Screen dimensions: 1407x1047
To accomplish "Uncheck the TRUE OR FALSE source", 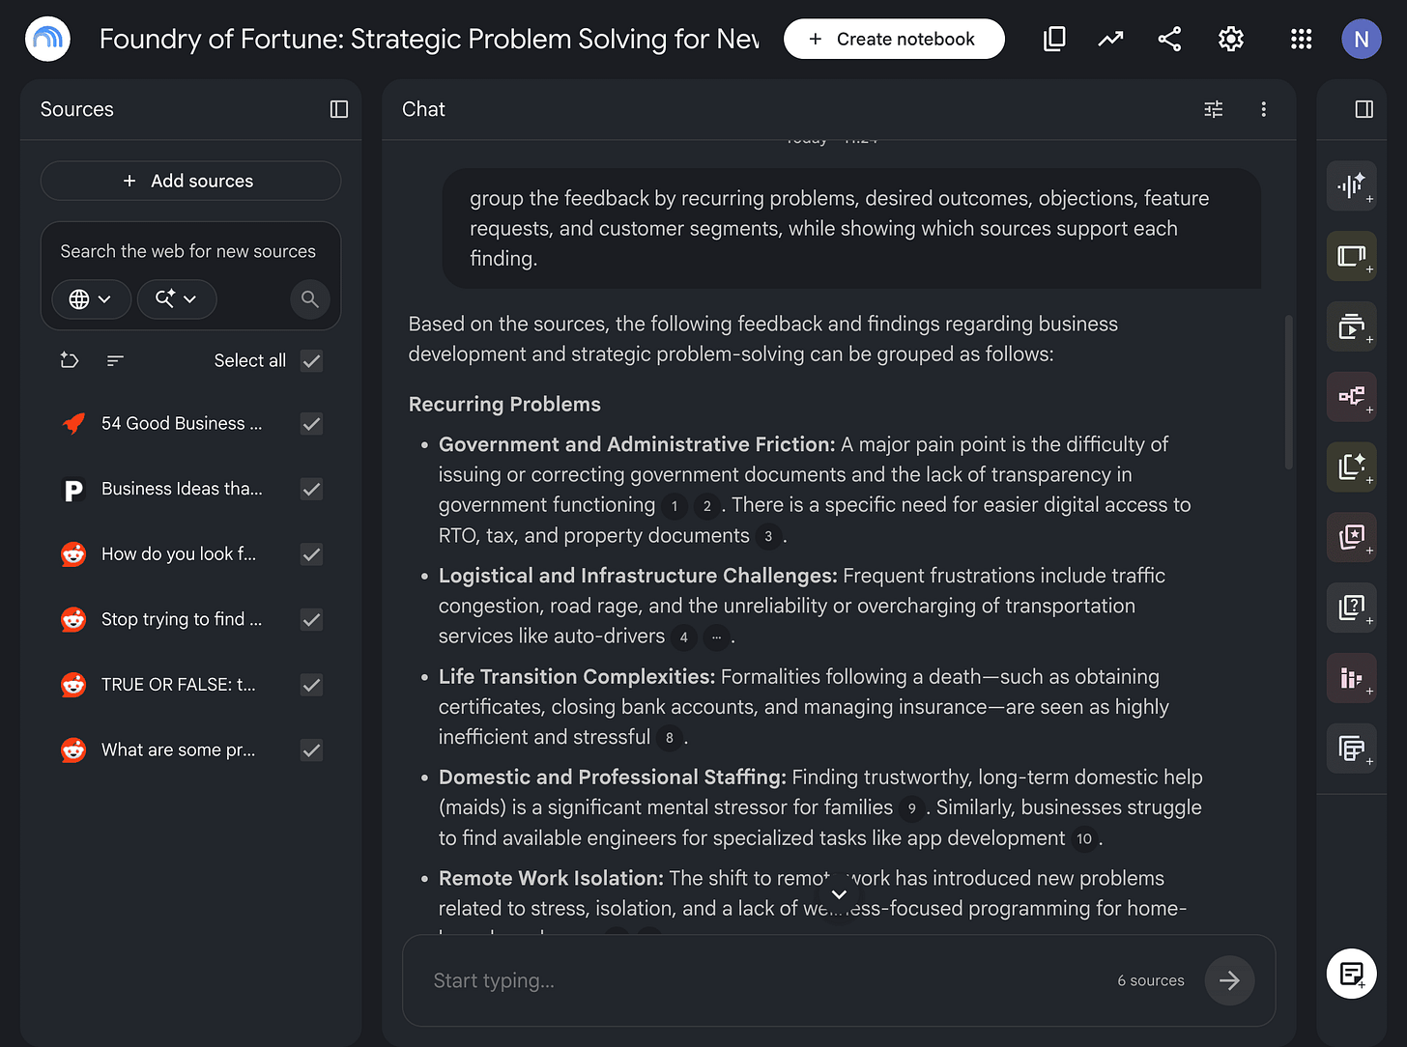I will (x=311, y=685).
